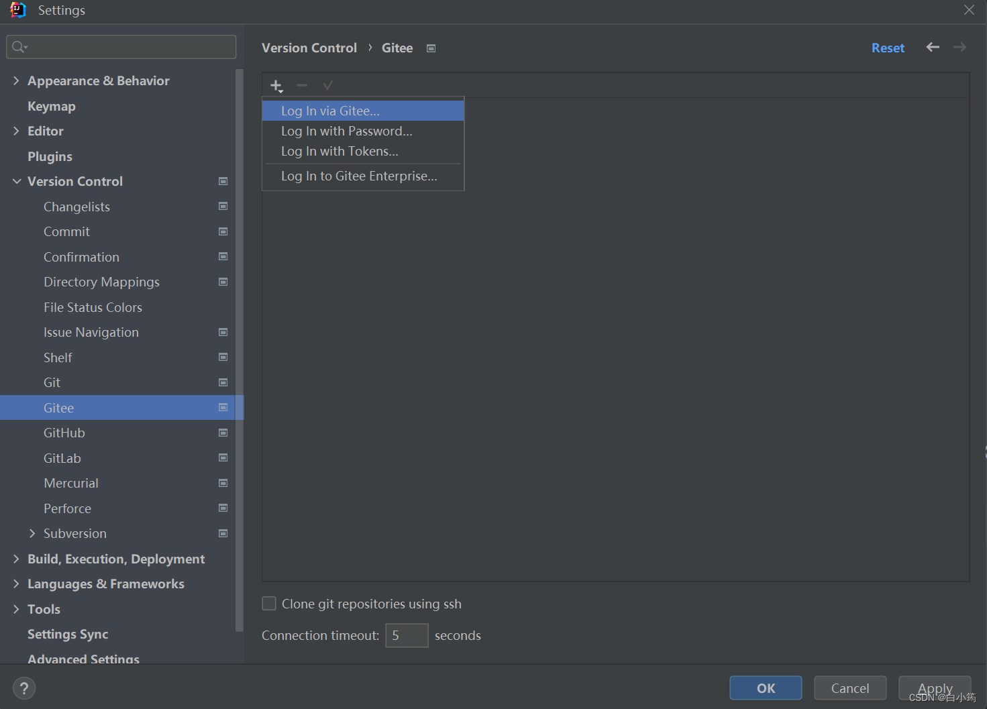Click the forward arrow navigation icon
Image resolution: width=987 pixels, height=709 pixels.
959,47
